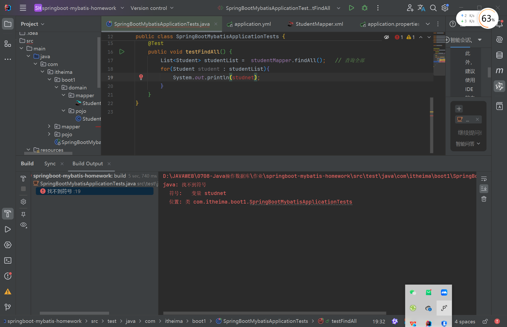This screenshot has width=507, height=327.
Task: Clear build output with trash icon
Action: point(484,199)
